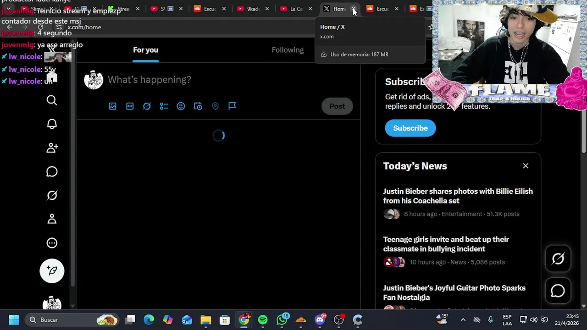Show hidden system tray icons chevron
This screenshot has height=330, width=587.
point(463,319)
